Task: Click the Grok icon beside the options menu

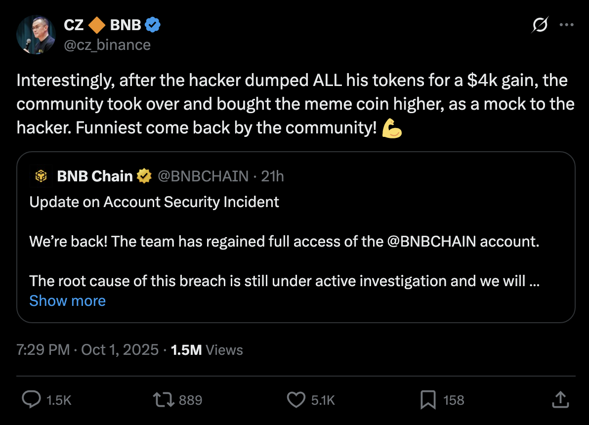Action: click(x=541, y=25)
